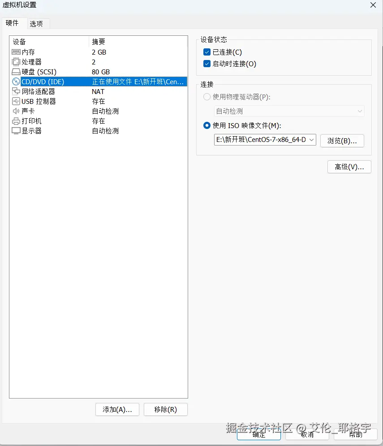Screen dimensions: 383x446
Task: Click the USB 控制器 icon
Action: coord(16,101)
